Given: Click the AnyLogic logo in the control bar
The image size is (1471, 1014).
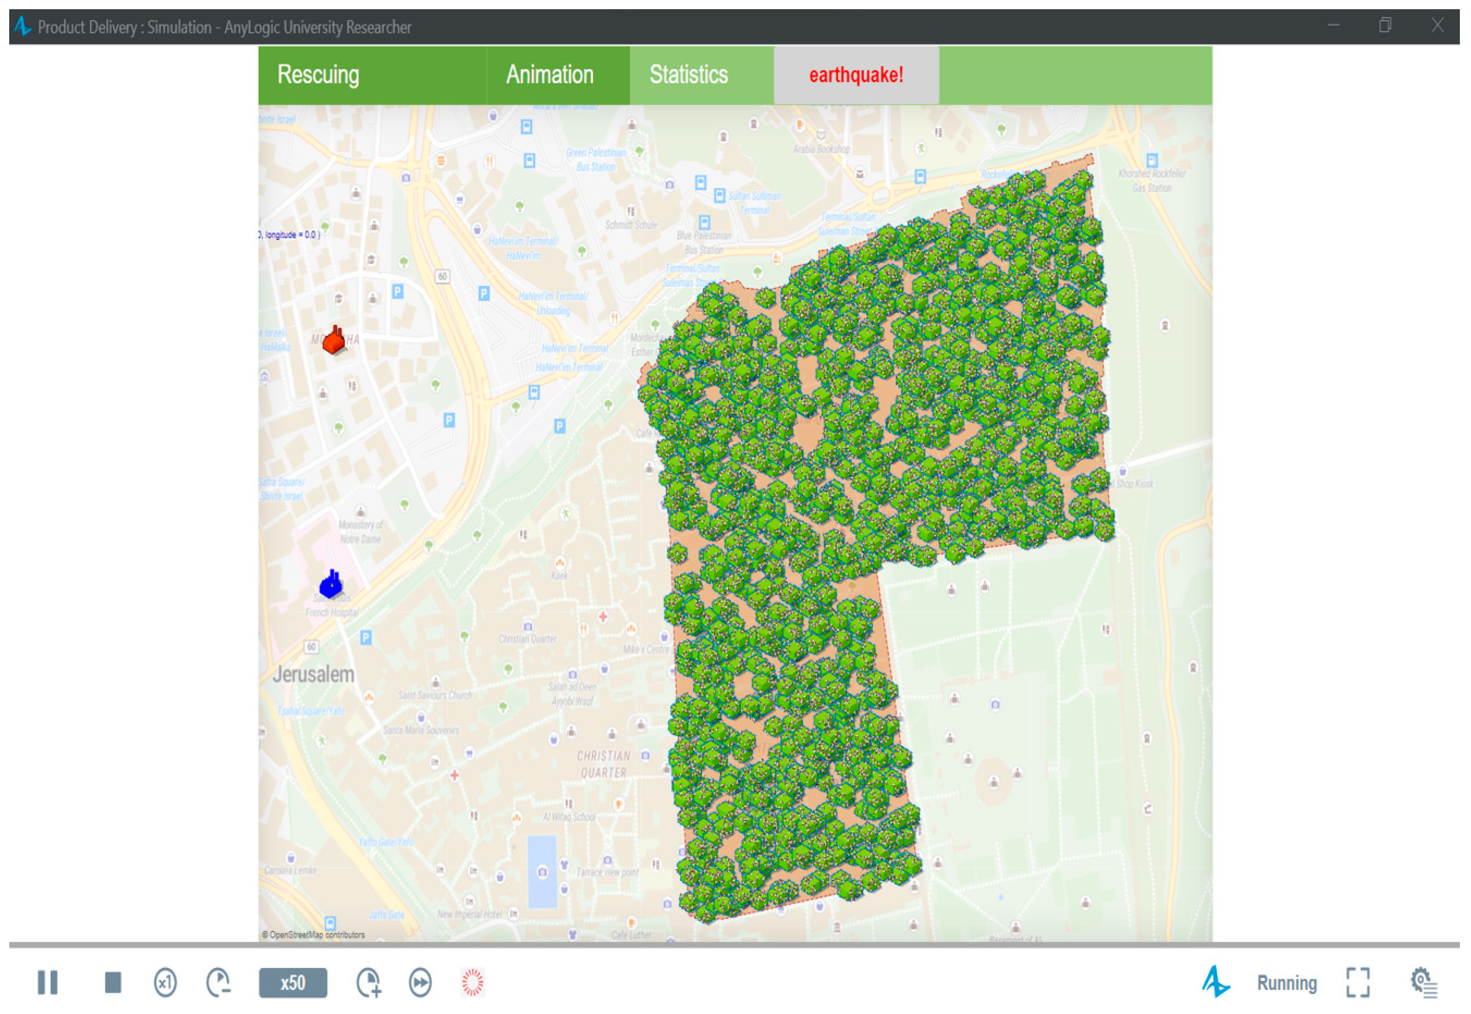Looking at the screenshot, I should point(1215,982).
